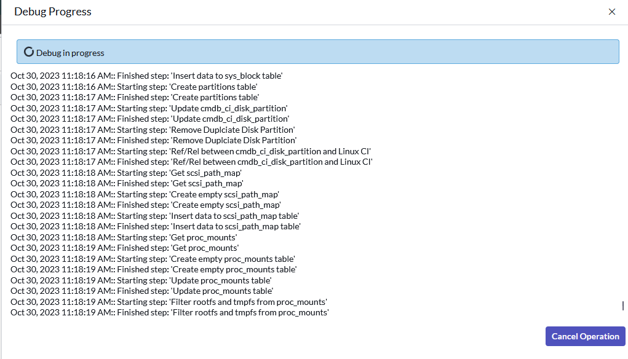Screen dimensions: 628x359
Task: Select the first timestamp 'Oct 30, 2023 11:18:16 AM'
Action: pos(58,75)
